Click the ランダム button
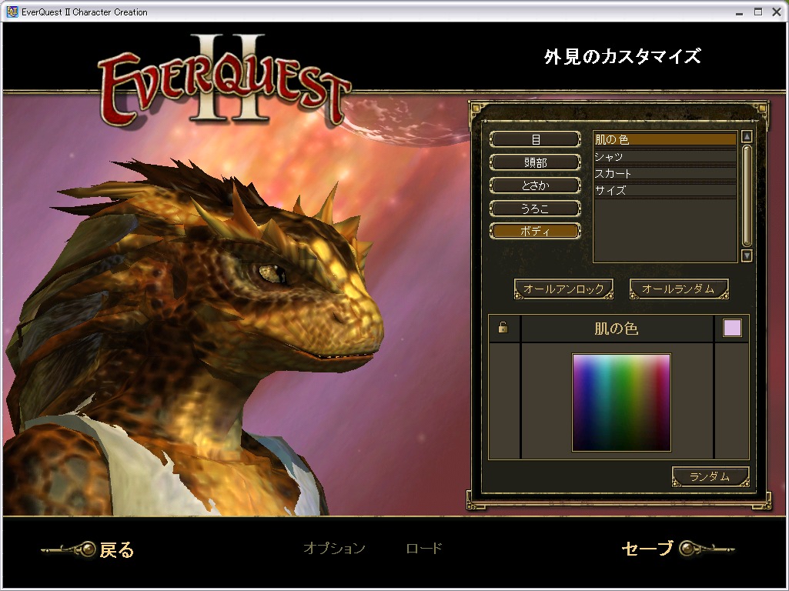 tap(710, 477)
